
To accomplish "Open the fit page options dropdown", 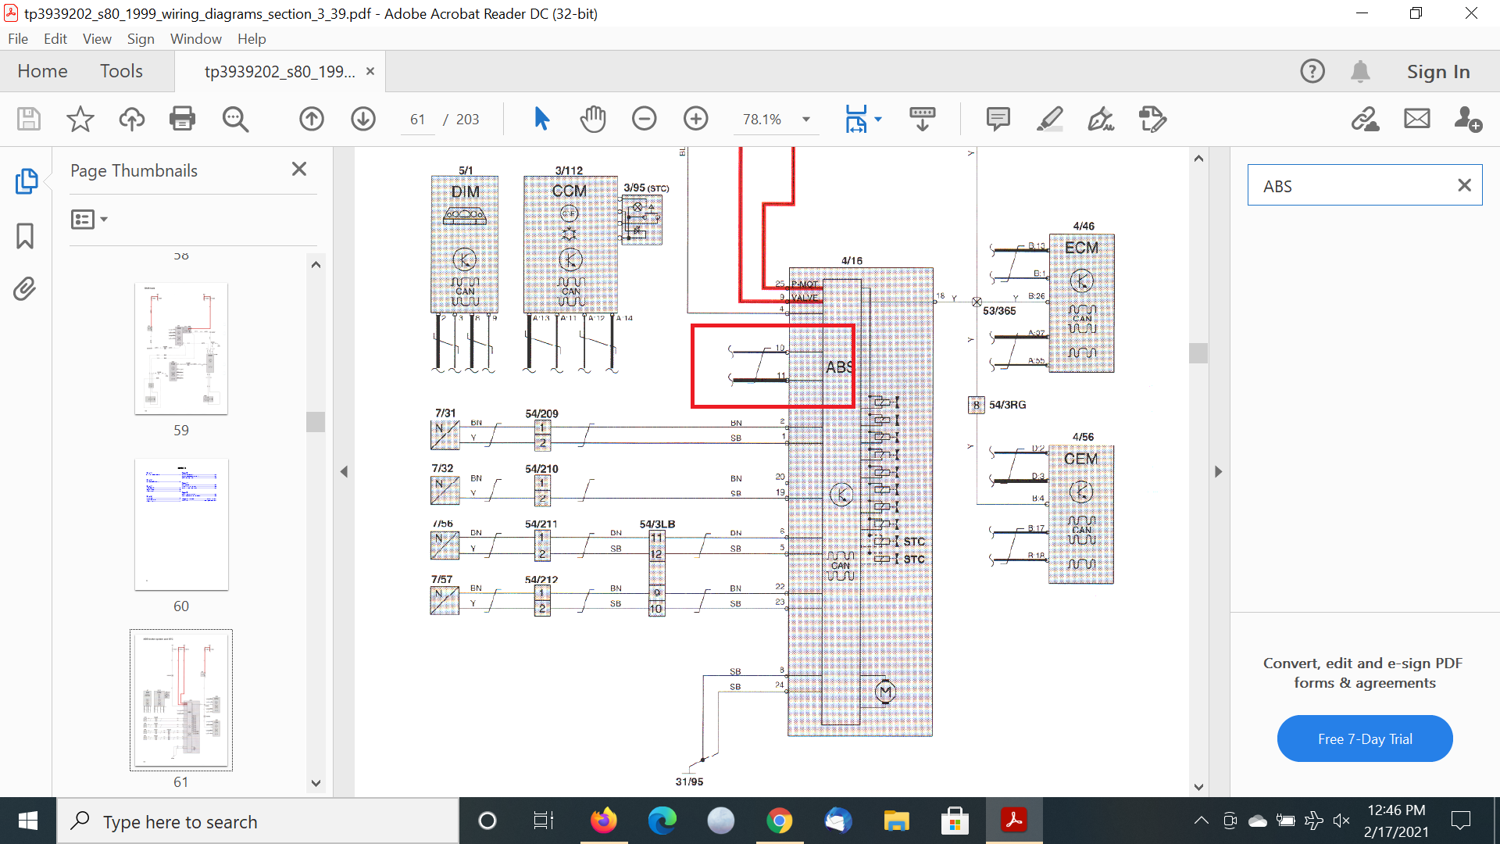I will pyautogui.click(x=878, y=120).
